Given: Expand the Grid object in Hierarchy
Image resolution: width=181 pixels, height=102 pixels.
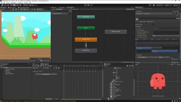Looking at the screenshot, I should (x=5, y=71).
